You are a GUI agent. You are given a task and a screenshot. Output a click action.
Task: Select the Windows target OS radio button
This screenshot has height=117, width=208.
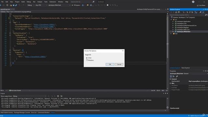click(x=87, y=60)
